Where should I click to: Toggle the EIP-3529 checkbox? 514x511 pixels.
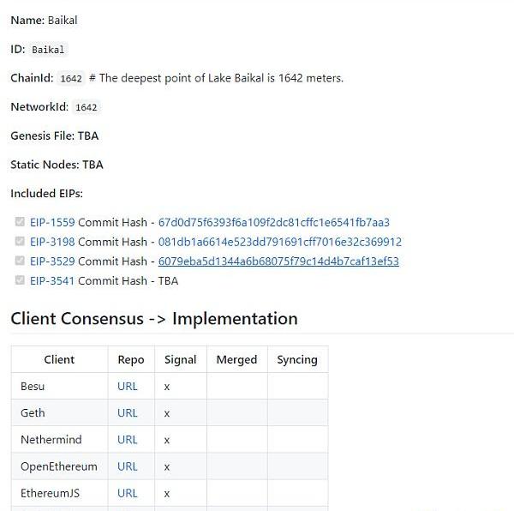20,261
